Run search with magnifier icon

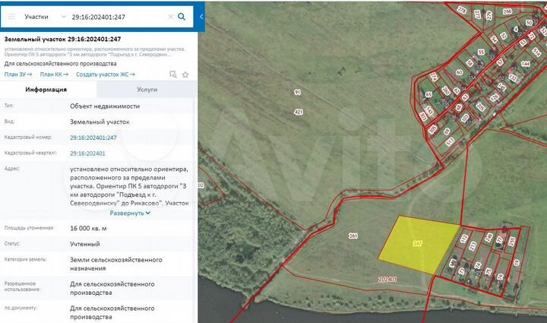[182, 17]
